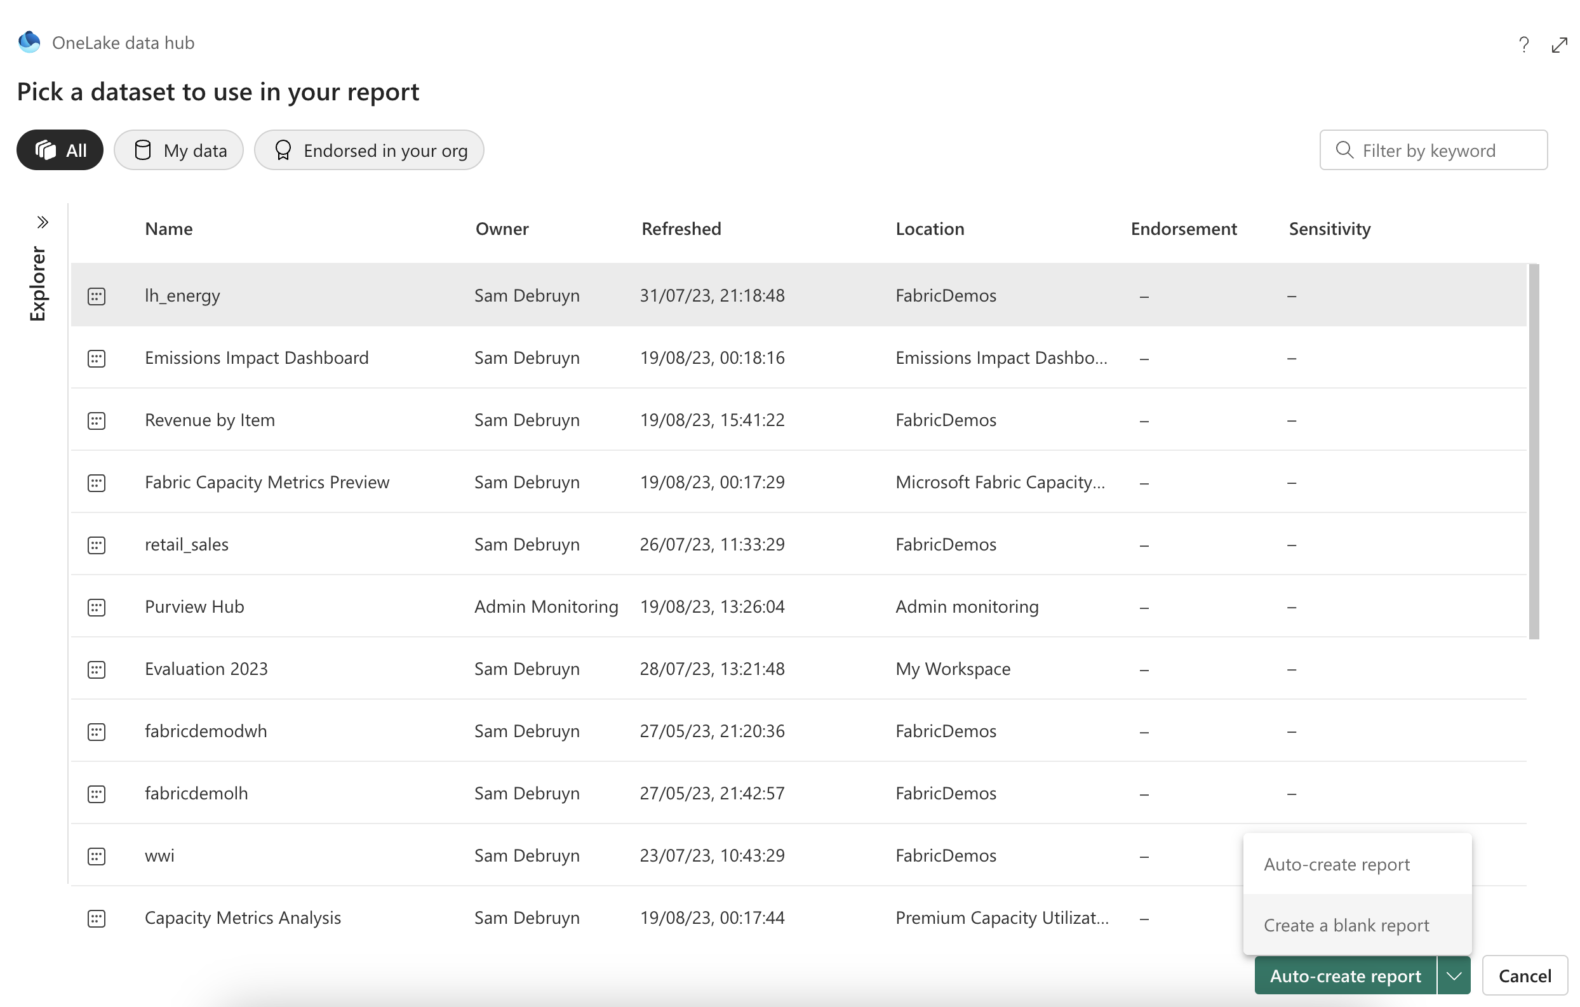
Task: Collapse the Explorer side panel
Action: tap(42, 222)
